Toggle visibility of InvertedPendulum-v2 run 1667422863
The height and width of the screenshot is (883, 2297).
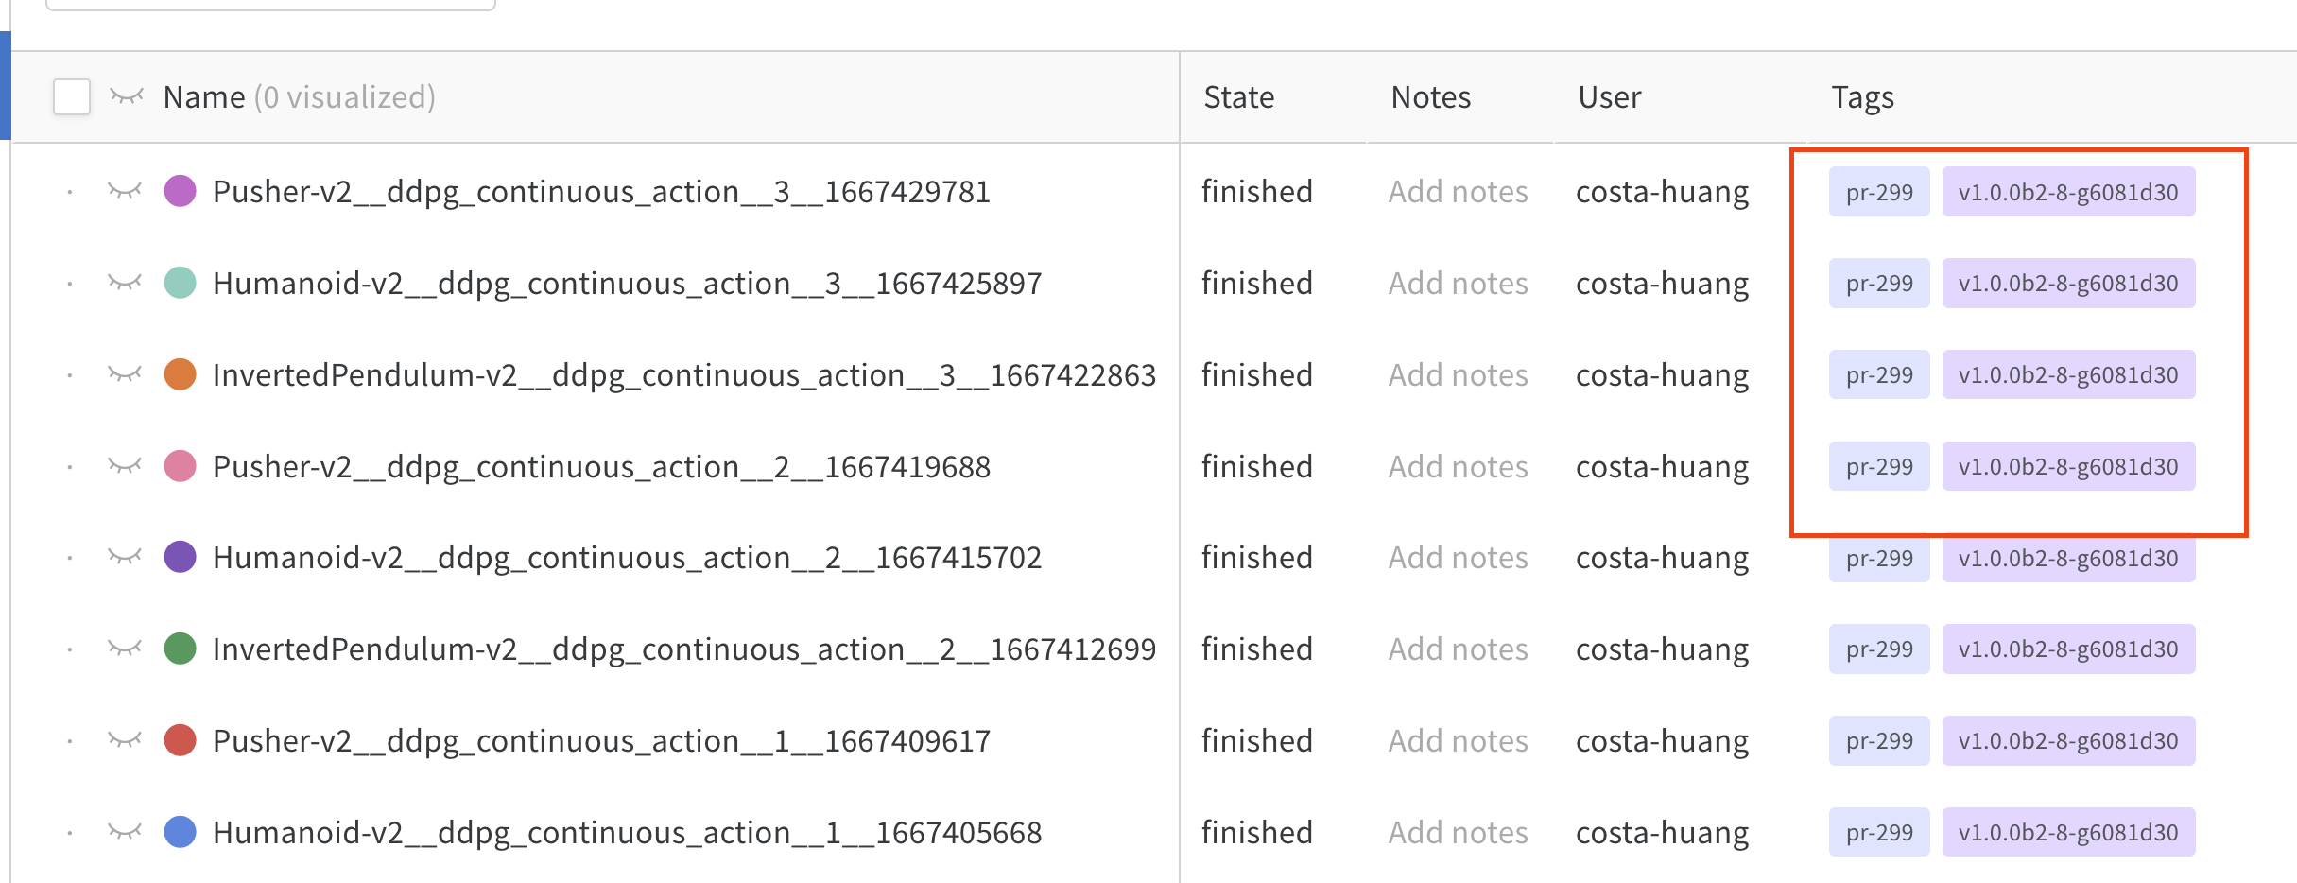tap(125, 374)
